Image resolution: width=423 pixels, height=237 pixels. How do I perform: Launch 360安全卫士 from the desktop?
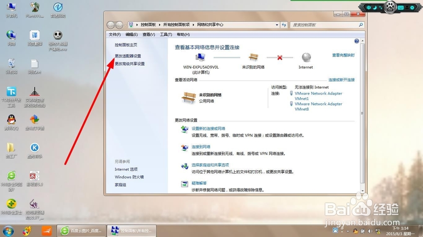11,206
